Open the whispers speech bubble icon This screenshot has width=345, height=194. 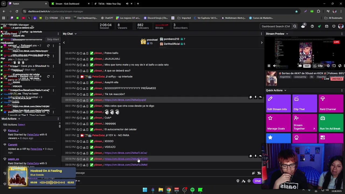coord(334,26)
